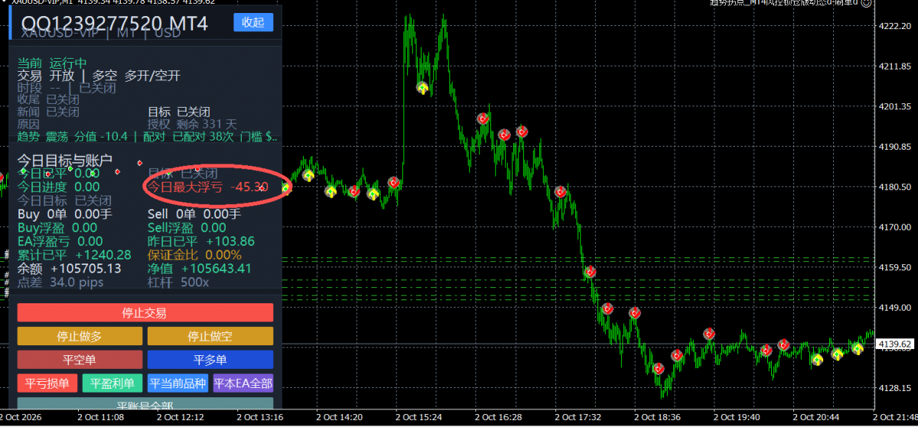Click the green 平盈利单 button
This screenshot has height=427, width=918.
[112, 383]
